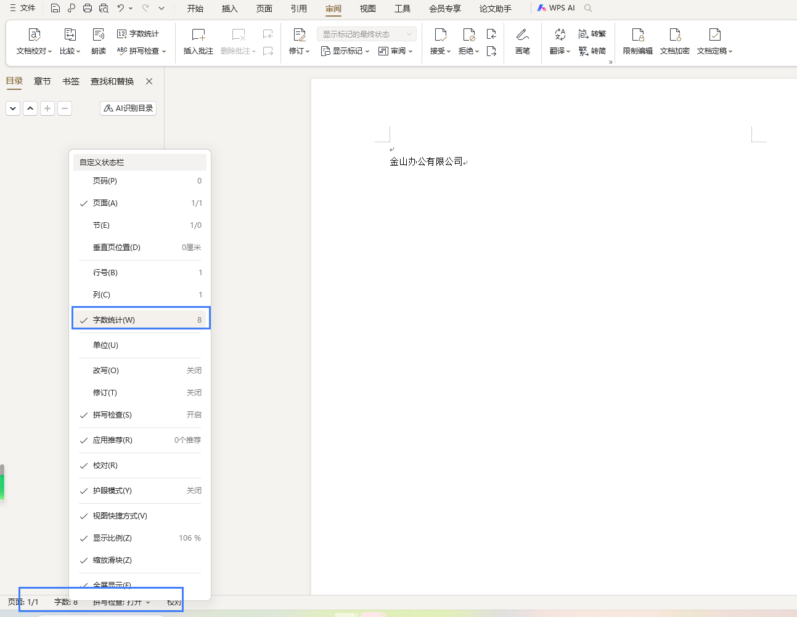Image resolution: width=797 pixels, height=617 pixels.
Task: Click 页面: 1/1 in the status bar
Action: tap(23, 602)
